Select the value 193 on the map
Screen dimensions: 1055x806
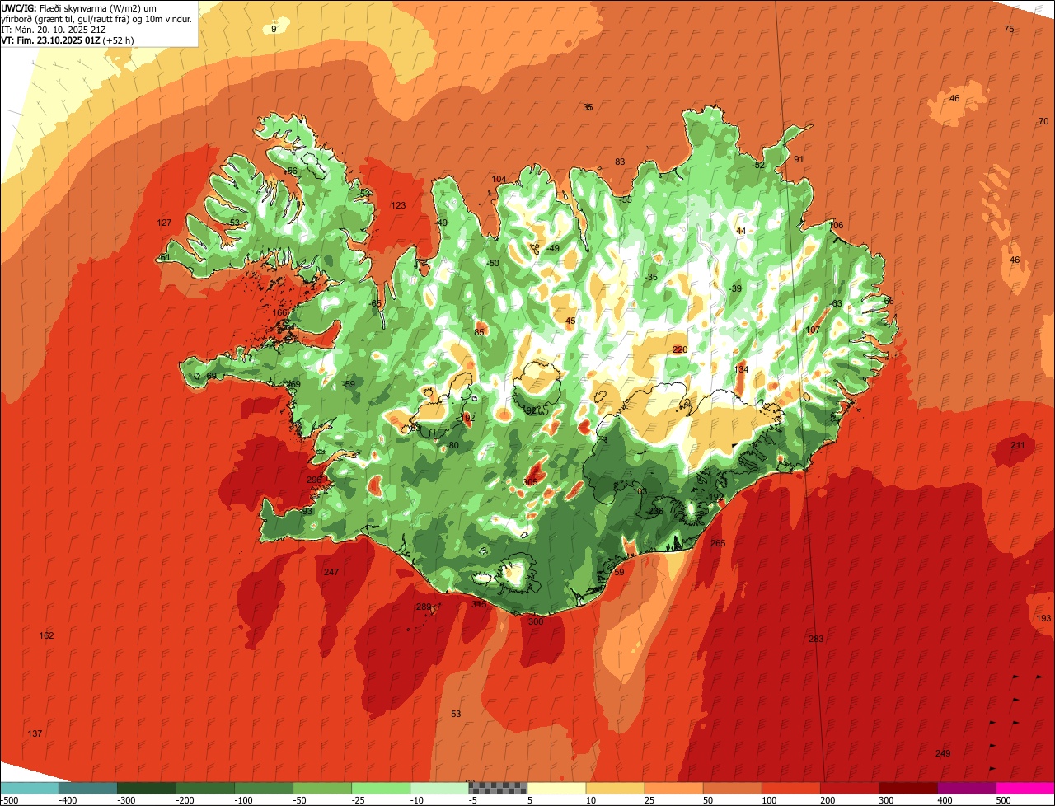pyautogui.click(x=1043, y=618)
